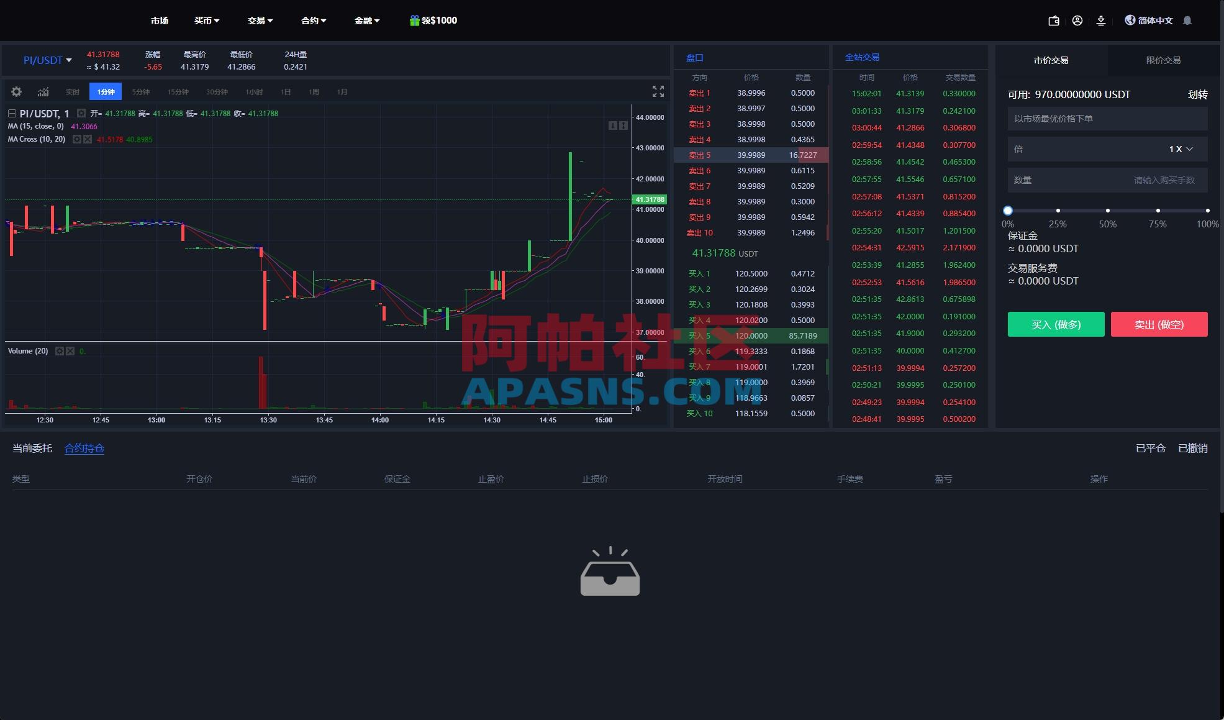This screenshot has height=720, width=1224.
Task: Switch to the 当前委托 tab
Action: 32,449
